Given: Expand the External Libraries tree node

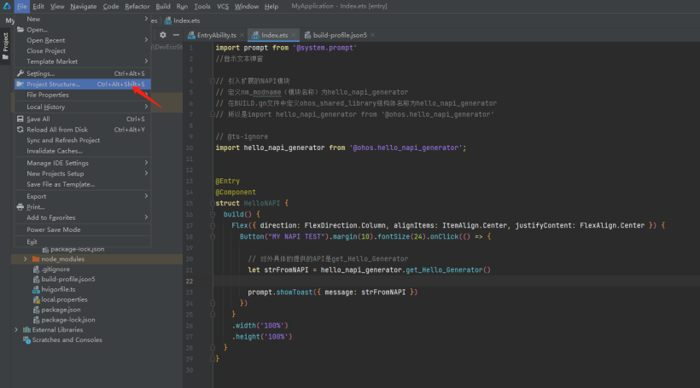Looking at the screenshot, I should [16, 330].
